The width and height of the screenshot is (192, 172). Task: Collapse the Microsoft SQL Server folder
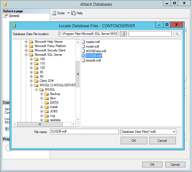[x=26, y=55]
